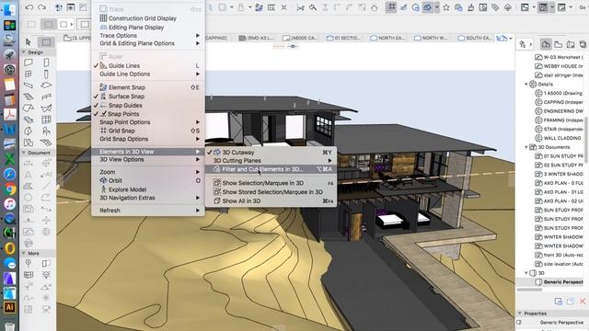Open Launchpad rocket in the dock
The image size is (589, 331).
9,55
